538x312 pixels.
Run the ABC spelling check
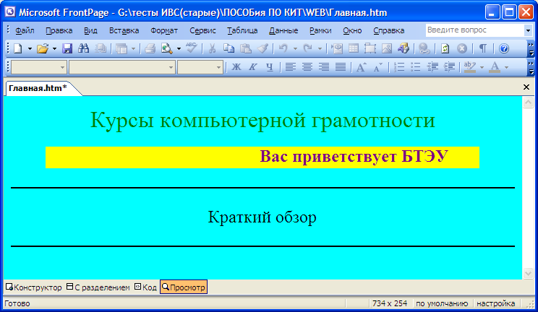tap(191, 48)
